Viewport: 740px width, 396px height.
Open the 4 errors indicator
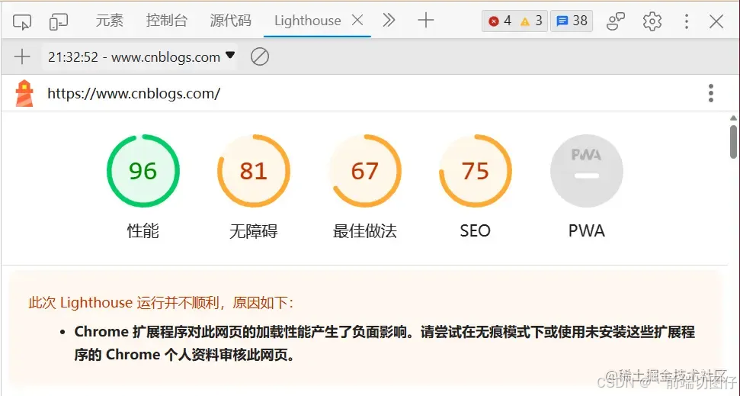pos(500,21)
